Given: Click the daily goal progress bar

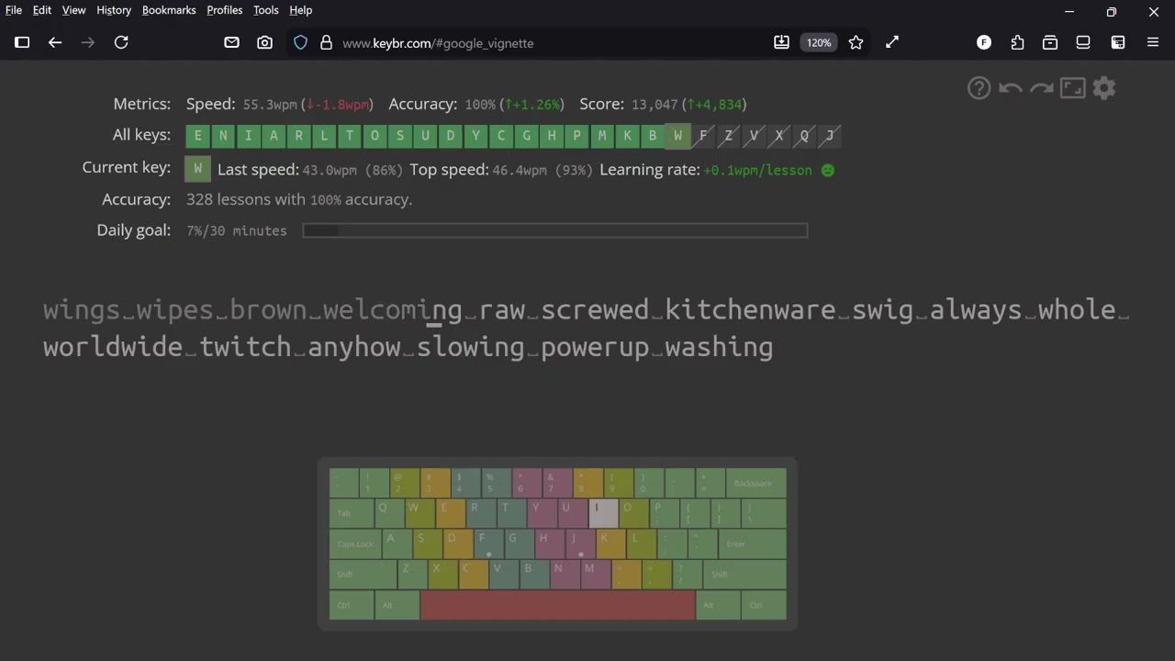Looking at the screenshot, I should (x=555, y=230).
